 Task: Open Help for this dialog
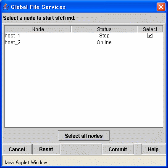153,149
